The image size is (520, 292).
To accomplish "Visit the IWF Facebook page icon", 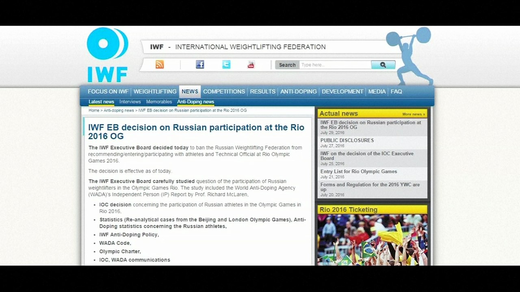I will click(200, 64).
